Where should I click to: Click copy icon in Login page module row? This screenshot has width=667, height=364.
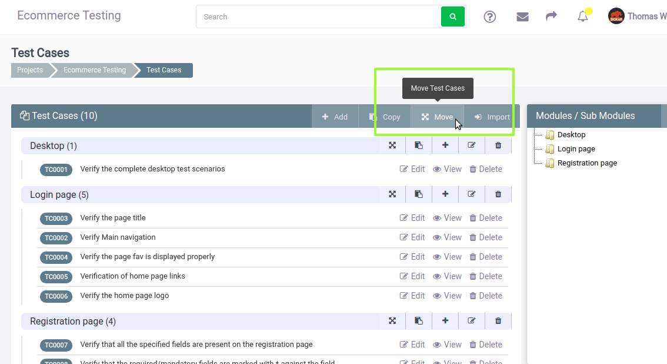coord(419,194)
